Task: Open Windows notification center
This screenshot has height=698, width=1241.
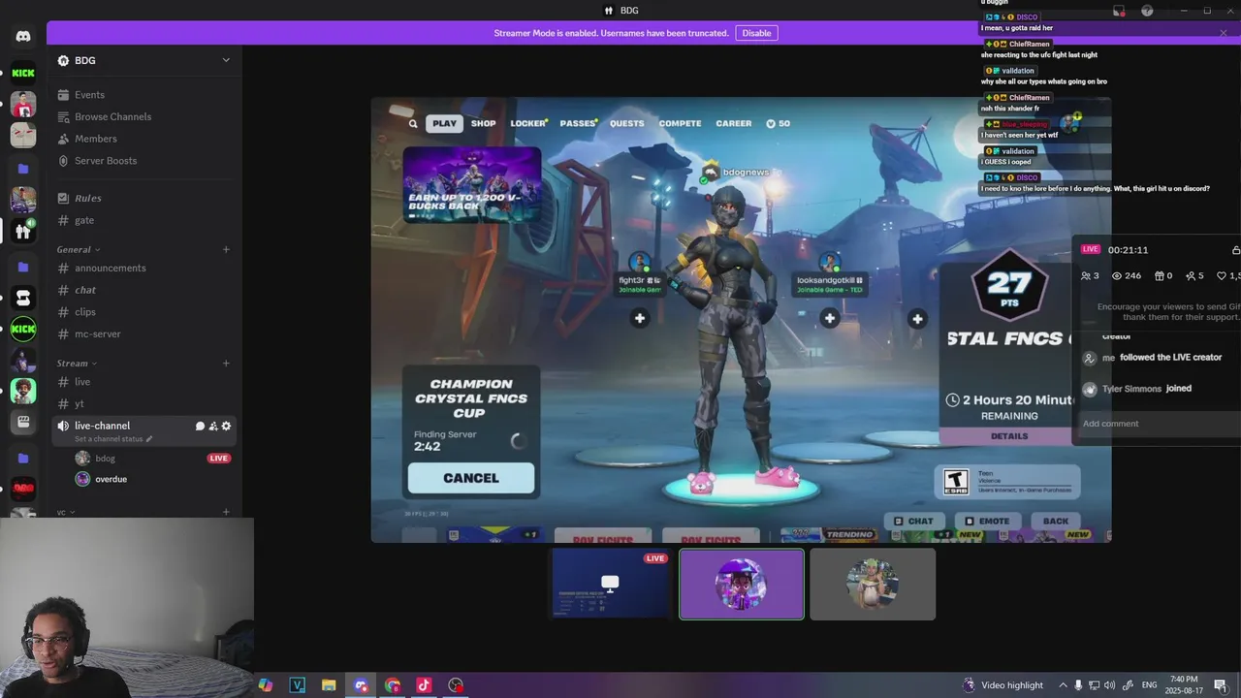Action: [x=1221, y=685]
